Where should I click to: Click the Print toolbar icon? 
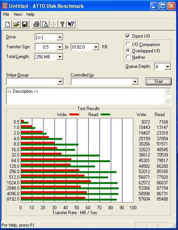36,24
